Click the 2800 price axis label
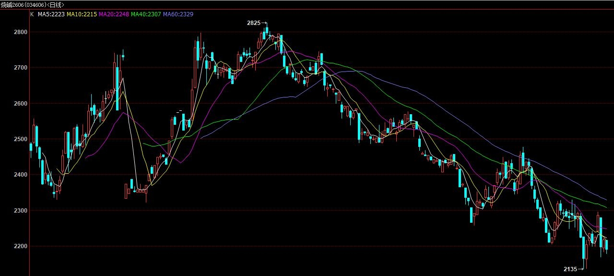This screenshot has height=276, width=614. 14,32
